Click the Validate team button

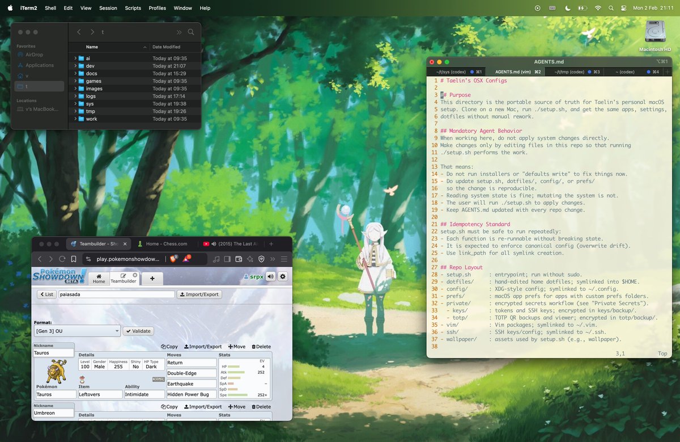(138, 331)
